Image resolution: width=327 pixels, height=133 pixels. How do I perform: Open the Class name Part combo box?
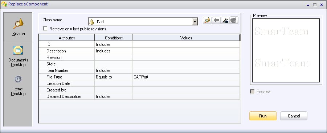143,22
